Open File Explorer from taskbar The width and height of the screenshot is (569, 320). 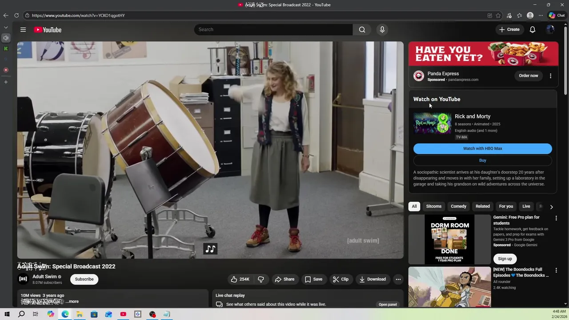pyautogui.click(x=80, y=314)
